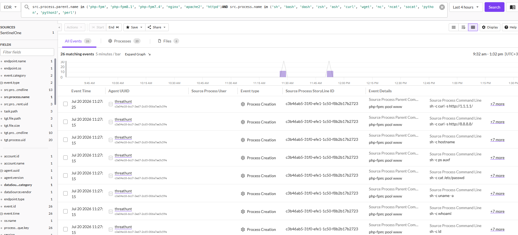Click the Process Creation gear in the uname -a row
Screen dimensions: 518x235
pyautogui.click(x=243, y=194)
